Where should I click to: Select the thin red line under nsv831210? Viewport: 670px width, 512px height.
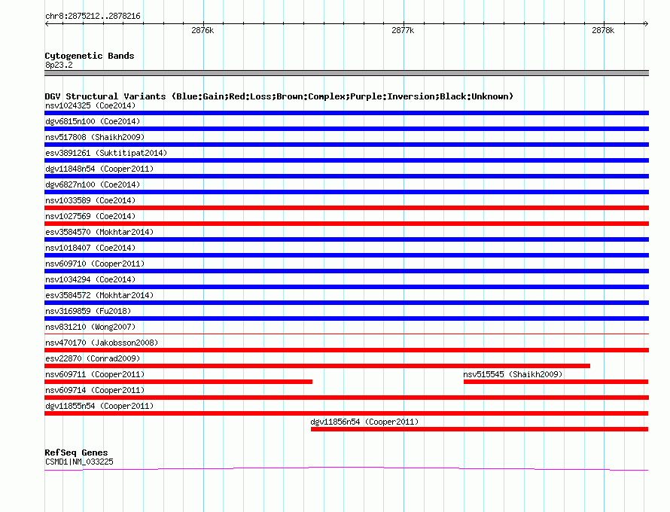tap(346, 334)
